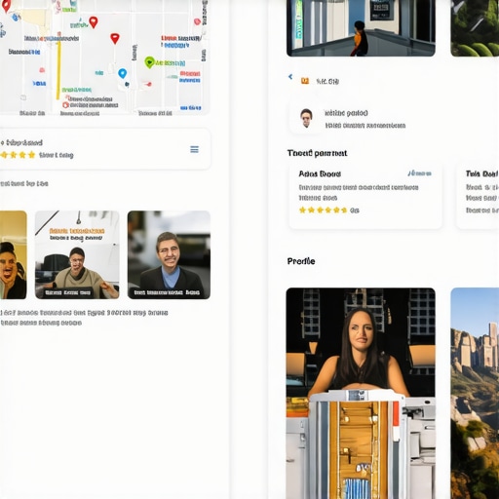Open the person walking by building photo
Image resolution: width=499 pixels, height=499 pixels.
[x=361, y=28]
